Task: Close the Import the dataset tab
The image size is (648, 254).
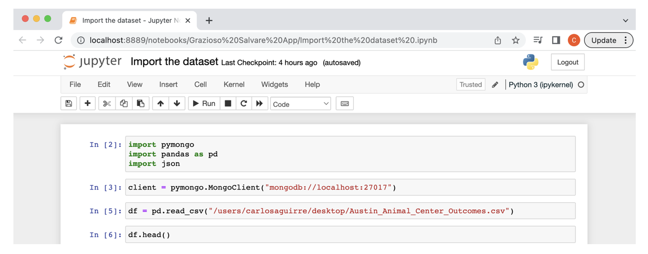Action: coord(188,21)
